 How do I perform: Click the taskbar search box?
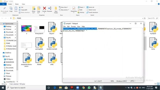[26, 88]
